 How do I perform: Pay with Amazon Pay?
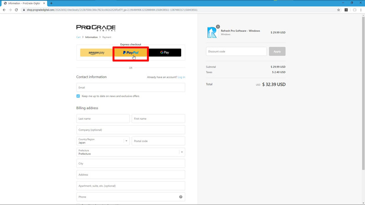pos(96,52)
